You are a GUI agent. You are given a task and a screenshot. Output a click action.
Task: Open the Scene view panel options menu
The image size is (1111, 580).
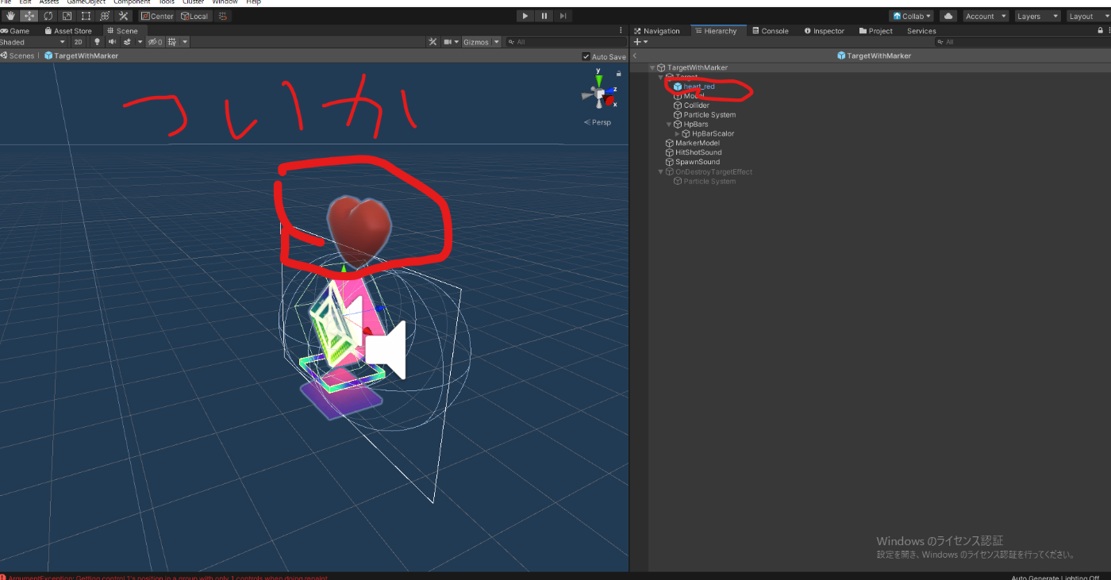(621, 31)
